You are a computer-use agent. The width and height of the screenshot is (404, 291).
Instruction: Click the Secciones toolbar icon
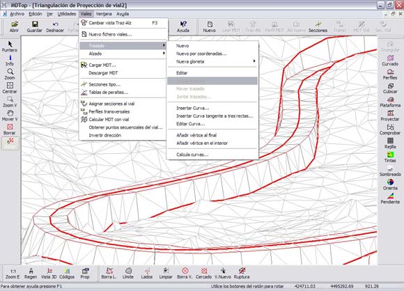318,27
